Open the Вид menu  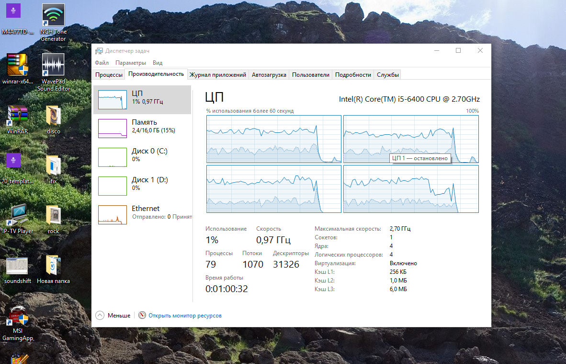pyautogui.click(x=158, y=63)
